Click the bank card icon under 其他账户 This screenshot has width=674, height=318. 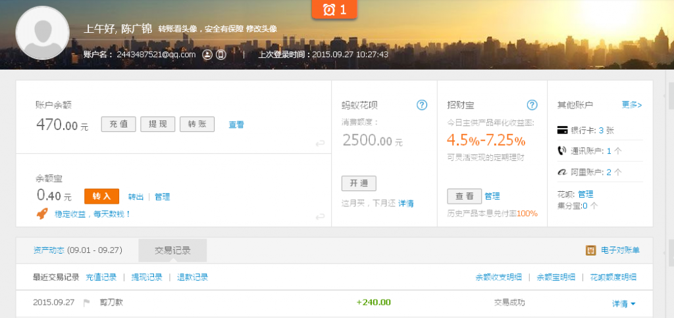(x=562, y=130)
